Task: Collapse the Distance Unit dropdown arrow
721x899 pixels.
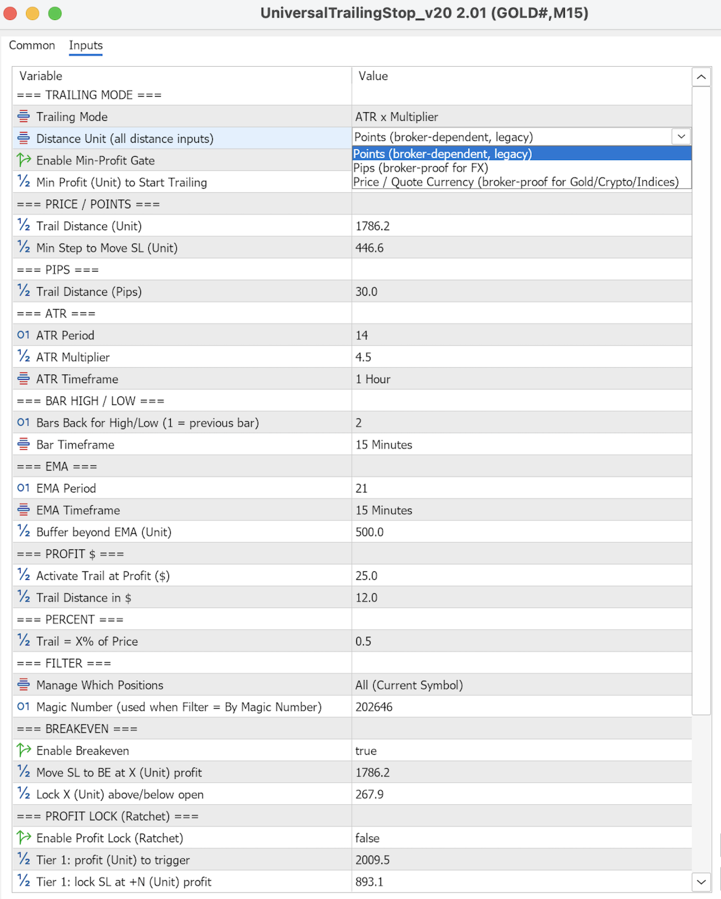Action: tap(681, 137)
